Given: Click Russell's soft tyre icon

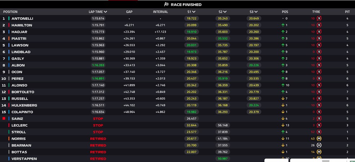Looking at the screenshot, I should tap(319, 98).
